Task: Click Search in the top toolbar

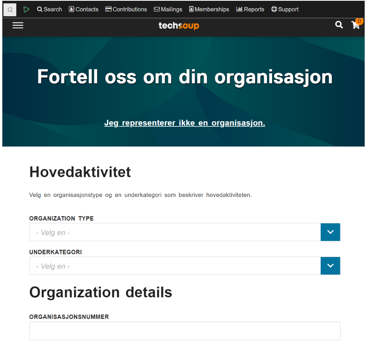Action: (50, 9)
